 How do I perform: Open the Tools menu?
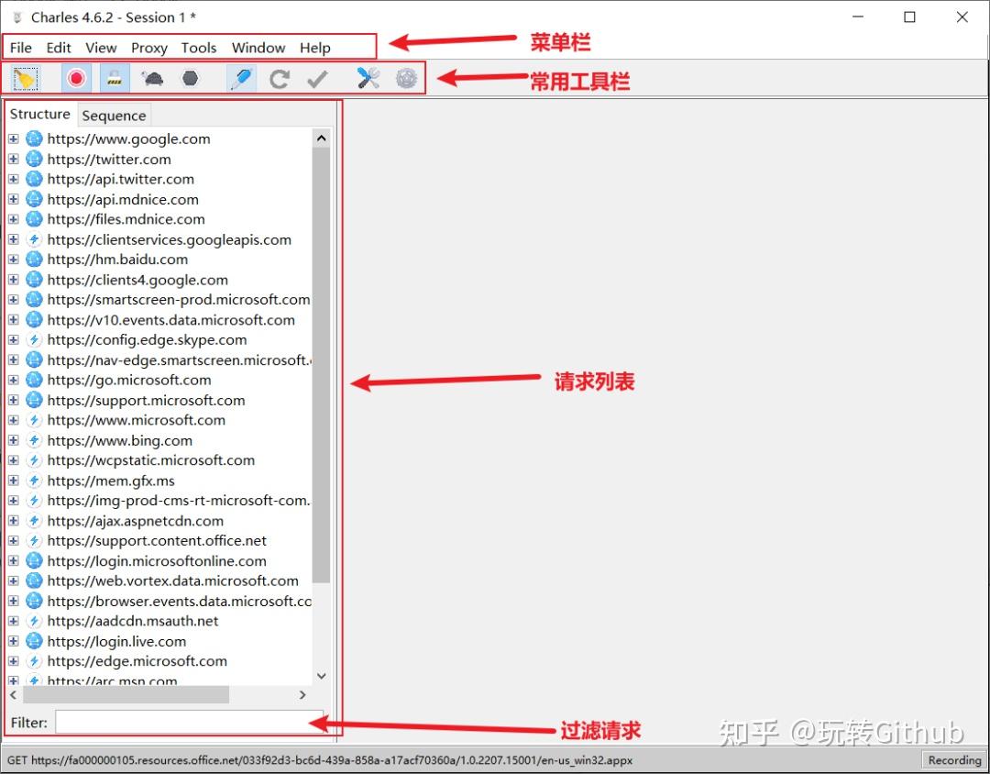(x=199, y=48)
